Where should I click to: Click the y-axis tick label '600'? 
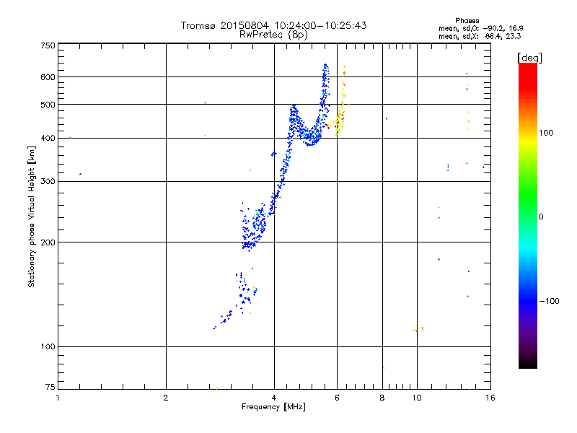(48, 77)
